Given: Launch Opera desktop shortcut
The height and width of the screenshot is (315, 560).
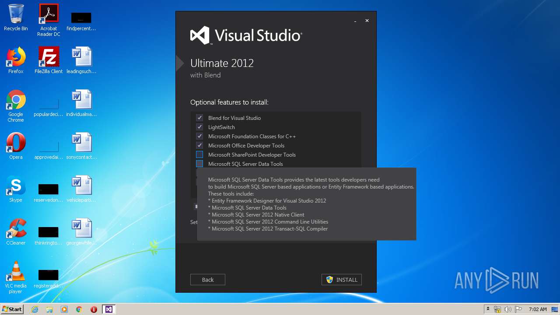Looking at the screenshot, I should [x=16, y=147].
